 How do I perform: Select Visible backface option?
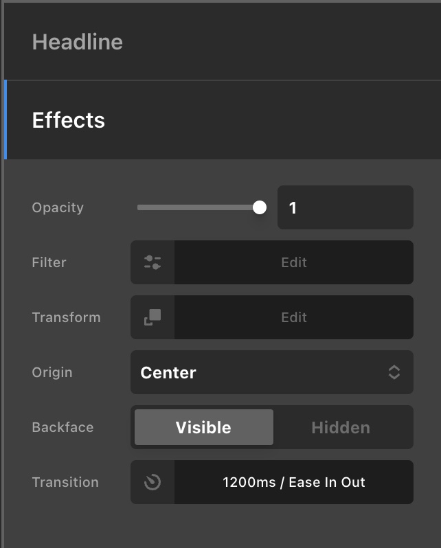(x=204, y=427)
